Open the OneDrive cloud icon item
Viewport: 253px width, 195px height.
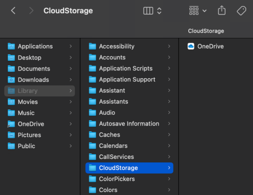coord(191,46)
